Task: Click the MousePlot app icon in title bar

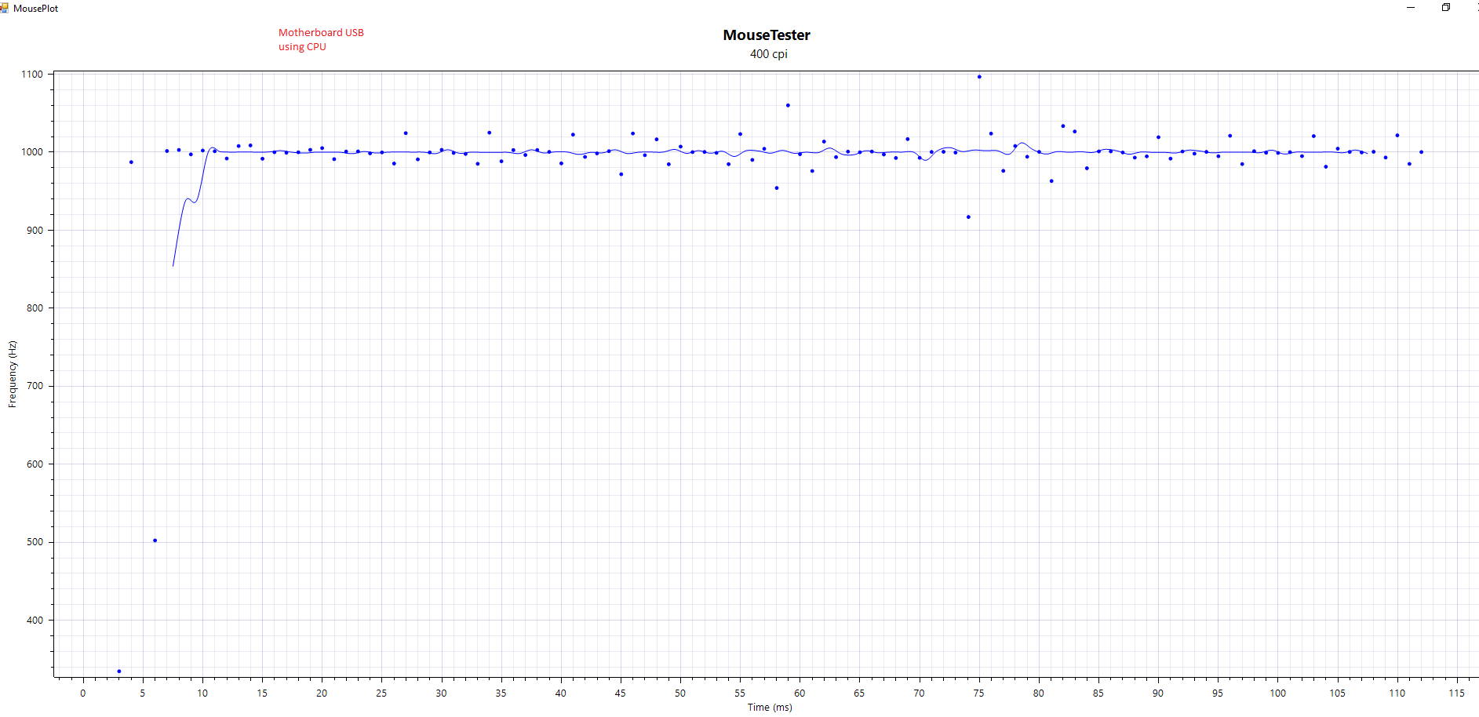Action: (5, 8)
